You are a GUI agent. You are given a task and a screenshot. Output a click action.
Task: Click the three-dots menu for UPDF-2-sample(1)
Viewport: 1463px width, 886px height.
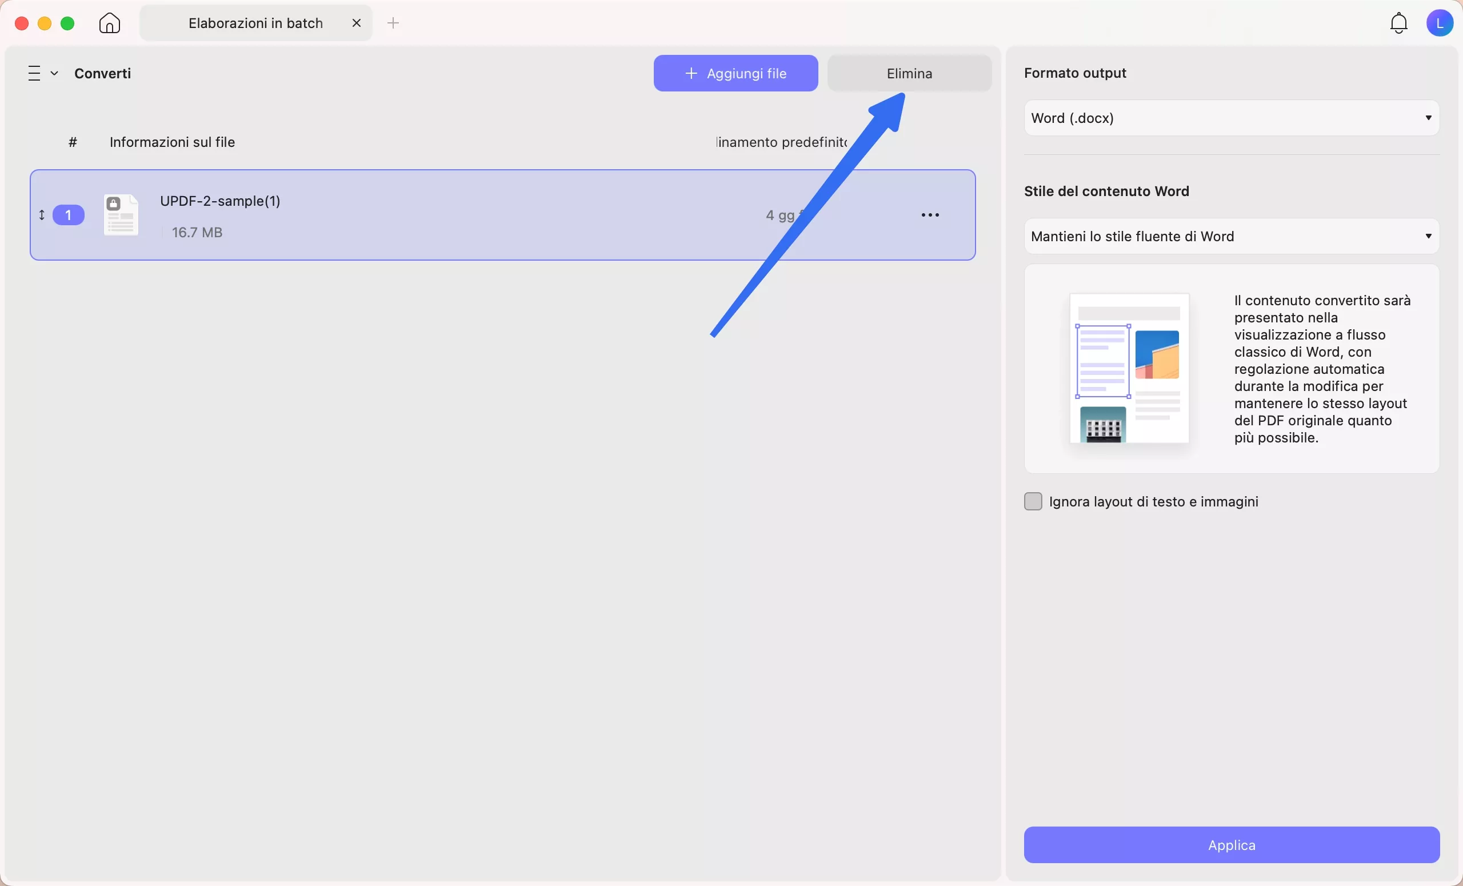coord(930,215)
